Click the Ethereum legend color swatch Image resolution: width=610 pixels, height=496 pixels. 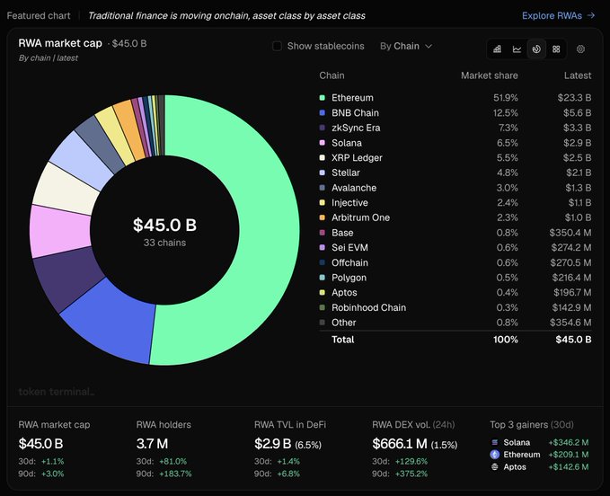pyautogui.click(x=323, y=98)
